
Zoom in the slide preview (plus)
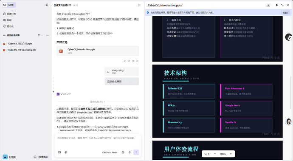(231, 154)
